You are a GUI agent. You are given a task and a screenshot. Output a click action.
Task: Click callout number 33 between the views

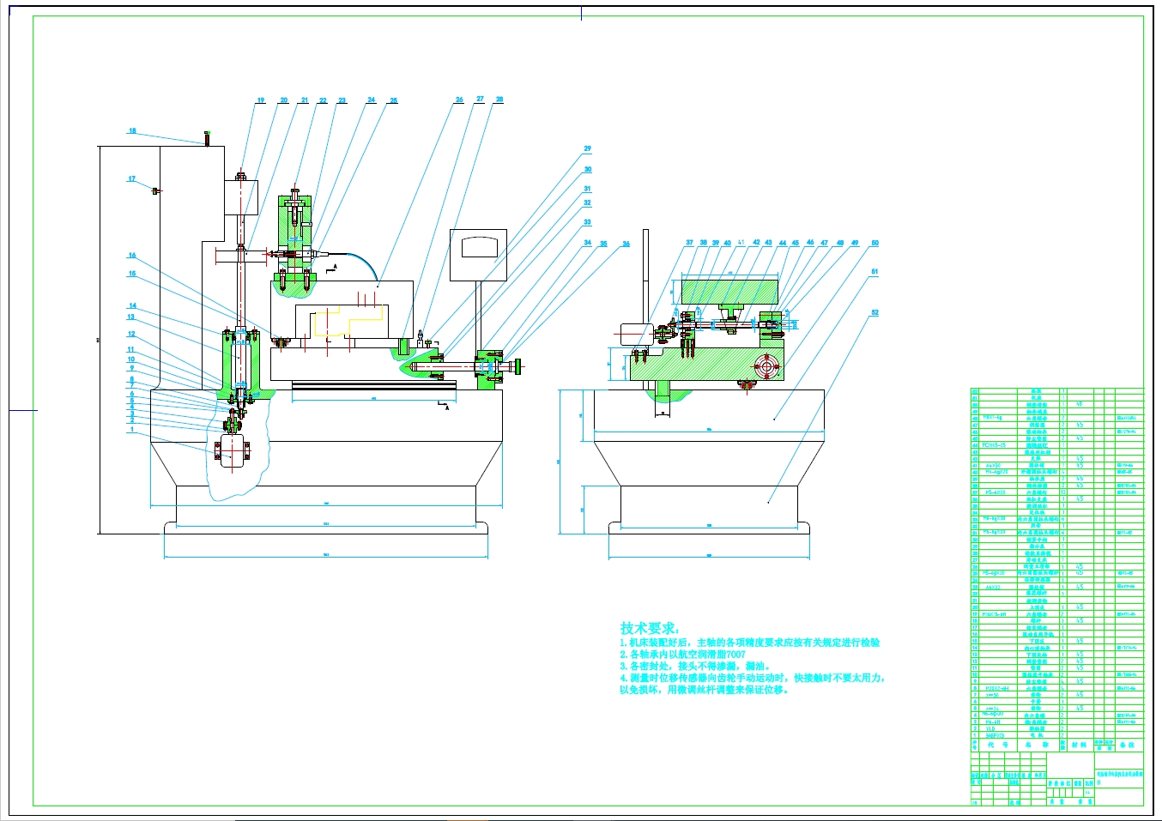(x=588, y=222)
